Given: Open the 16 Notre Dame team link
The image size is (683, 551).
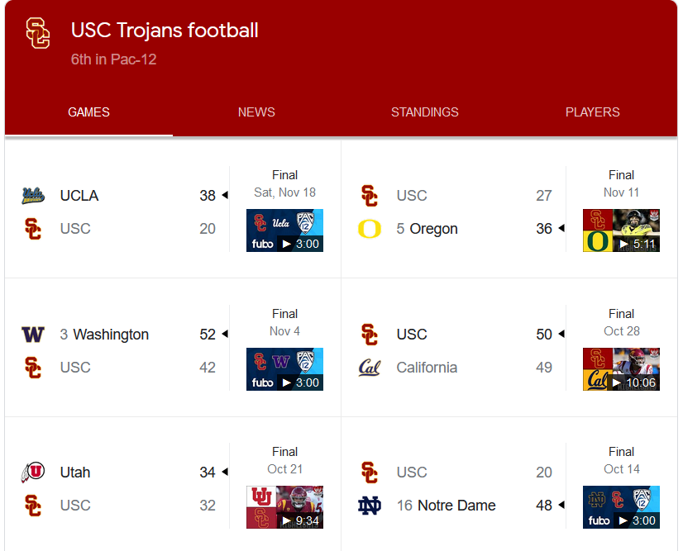Looking at the screenshot, I should (446, 506).
